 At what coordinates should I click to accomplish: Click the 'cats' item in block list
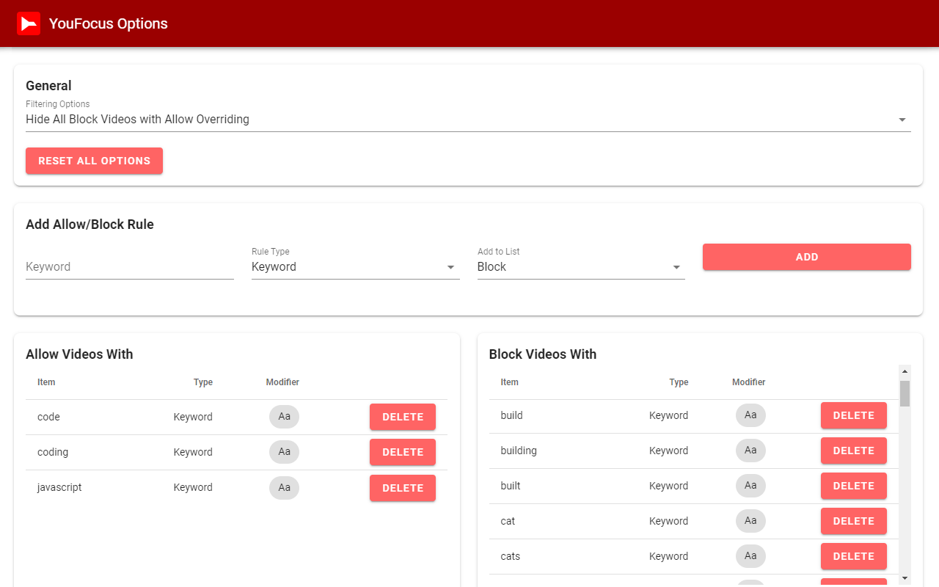[510, 556]
